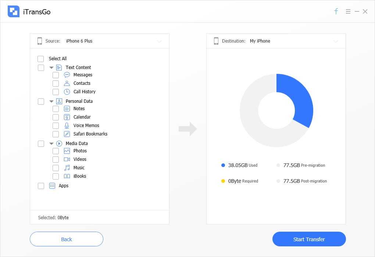This screenshot has height=257, width=375.
Task: Click the Facebook icon in title bar
Action: [x=336, y=11]
